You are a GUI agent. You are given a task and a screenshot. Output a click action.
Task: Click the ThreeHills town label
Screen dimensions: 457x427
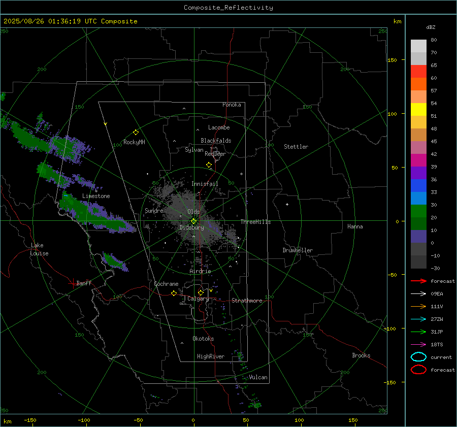[255, 222]
